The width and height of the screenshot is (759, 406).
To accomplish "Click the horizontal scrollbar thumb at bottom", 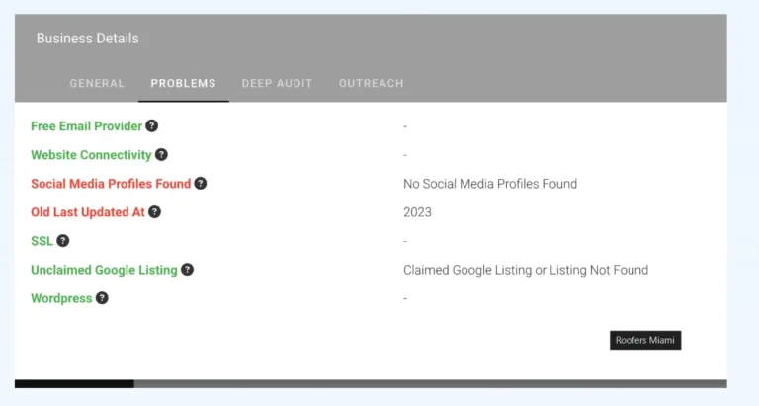I will coord(74,383).
